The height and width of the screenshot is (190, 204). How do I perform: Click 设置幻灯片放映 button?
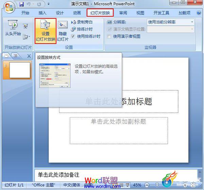(46, 31)
